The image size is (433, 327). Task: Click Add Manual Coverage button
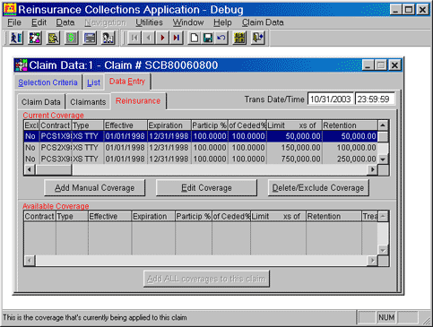tap(95, 188)
